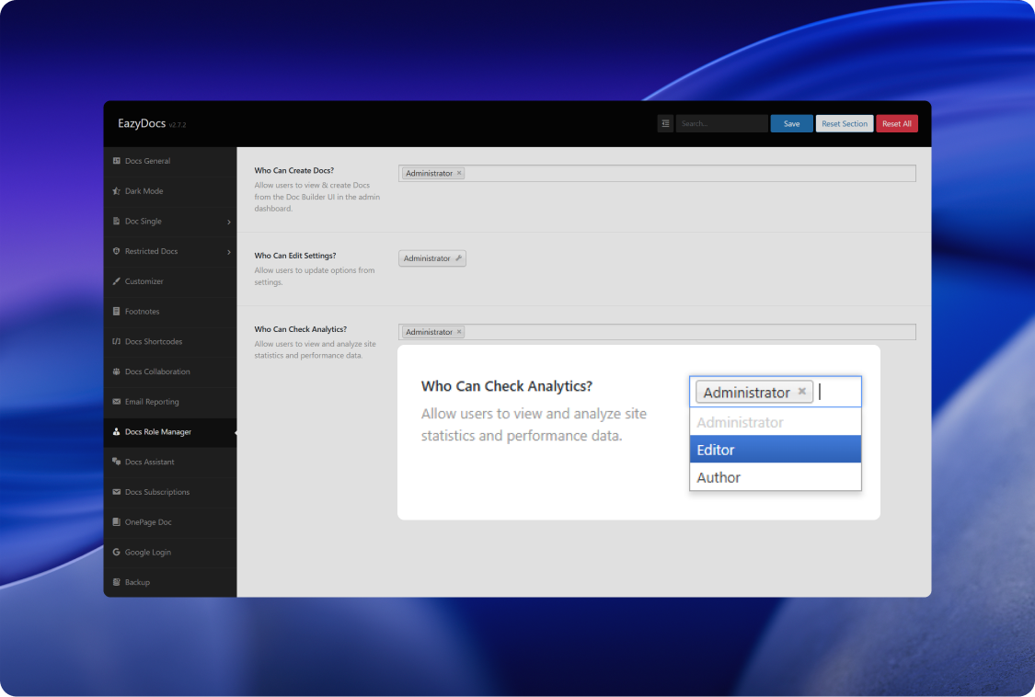Click the Google Login icon

point(116,553)
